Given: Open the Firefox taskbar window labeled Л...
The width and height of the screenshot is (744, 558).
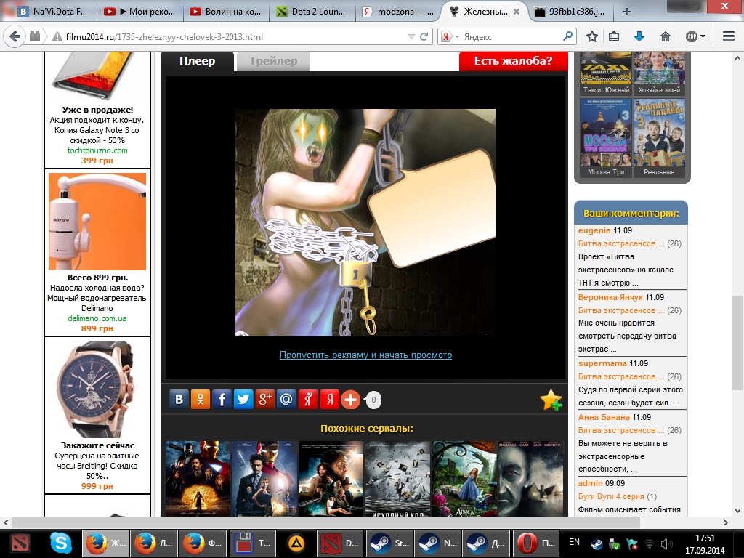Looking at the screenshot, I should pos(154,543).
